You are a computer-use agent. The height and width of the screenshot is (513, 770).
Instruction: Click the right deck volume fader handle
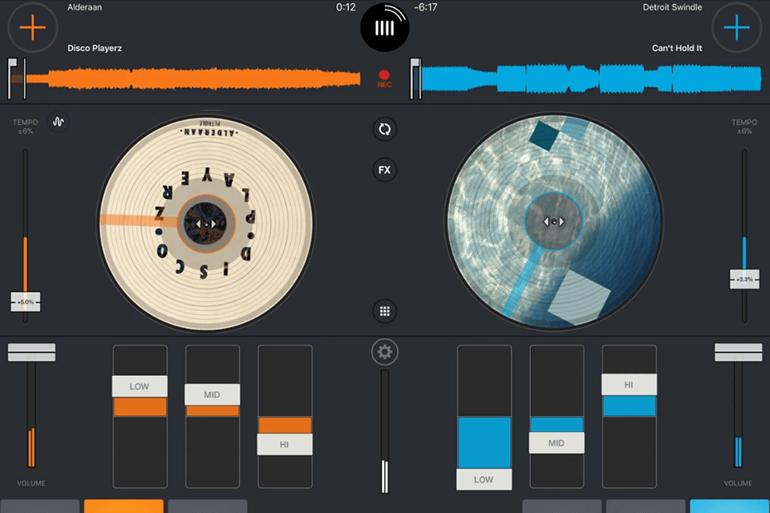coord(738,353)
